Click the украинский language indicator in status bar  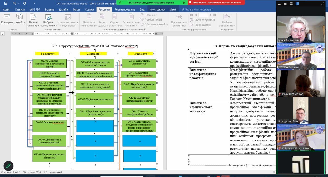coord(56,172)
